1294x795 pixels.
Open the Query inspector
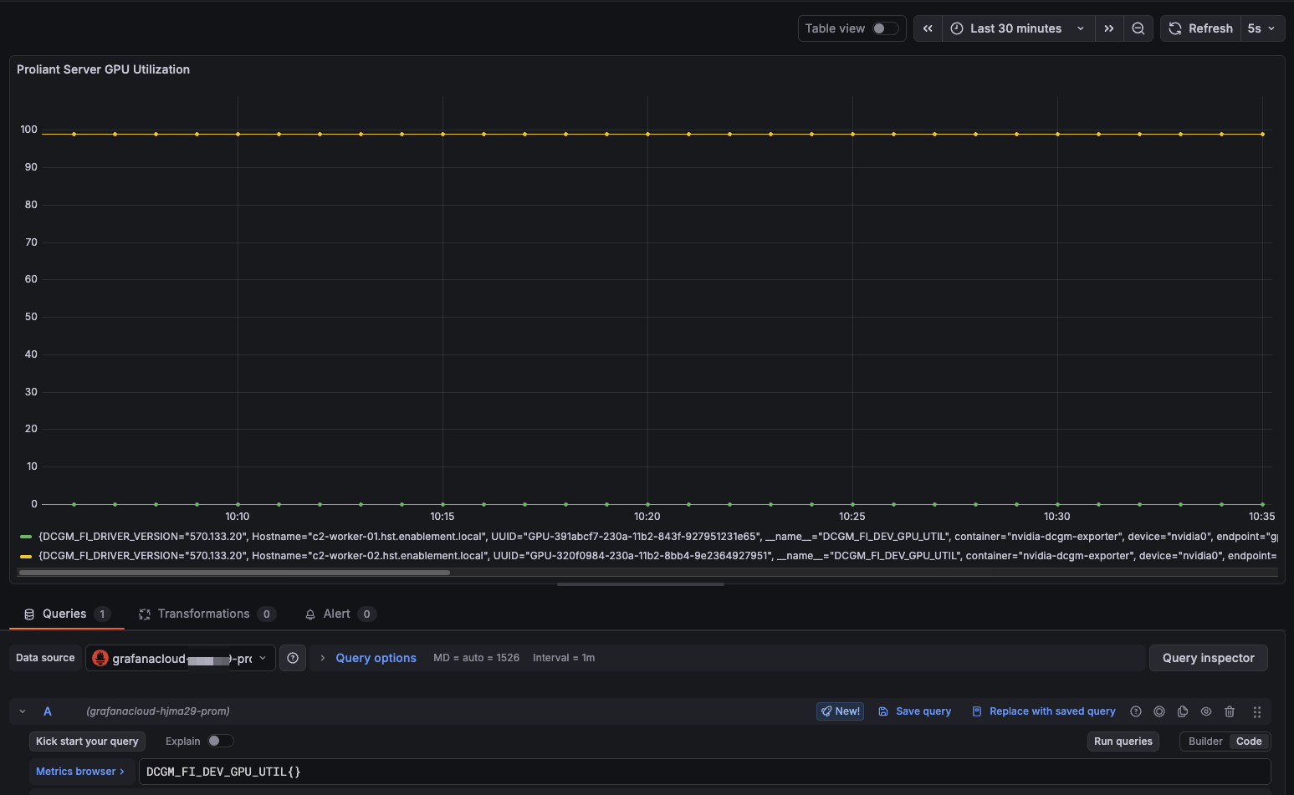1208,658
